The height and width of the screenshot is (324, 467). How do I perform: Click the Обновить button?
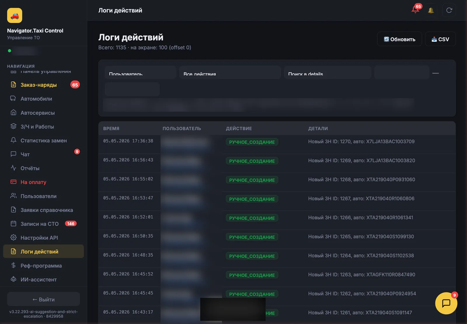(x=399, y=39)
